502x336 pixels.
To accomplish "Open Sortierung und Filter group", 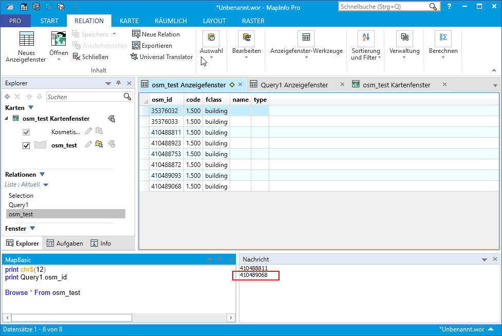I will [x=366, y=45].
